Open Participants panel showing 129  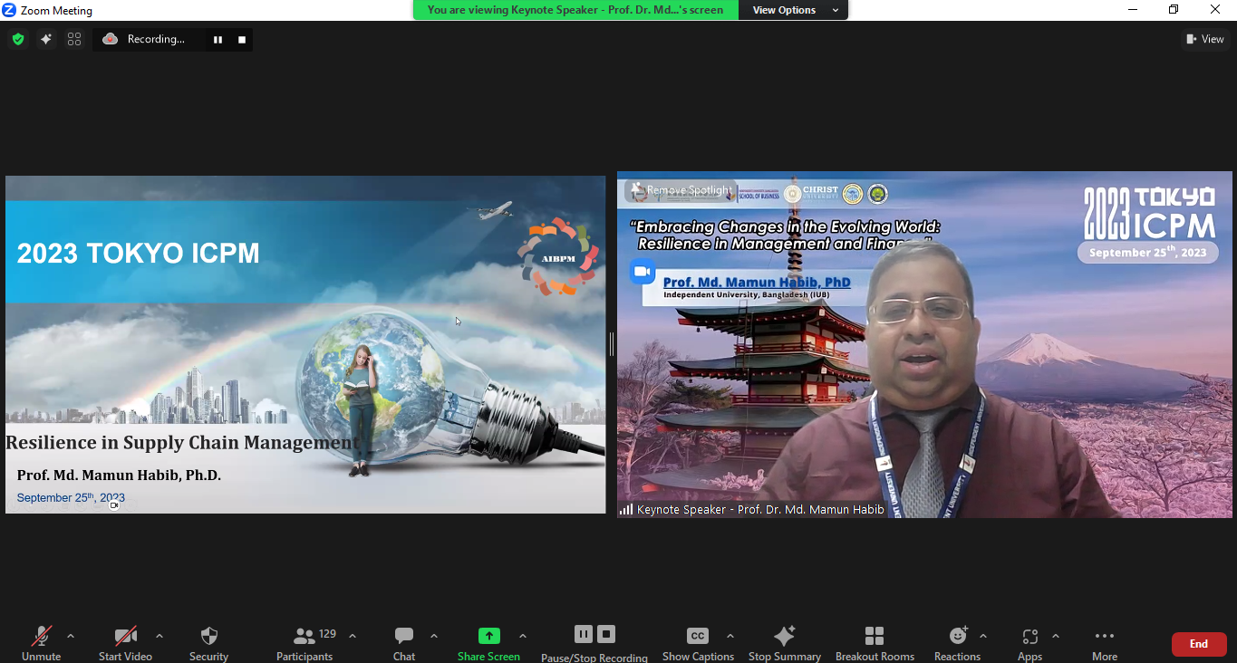(x=305, y=643)
